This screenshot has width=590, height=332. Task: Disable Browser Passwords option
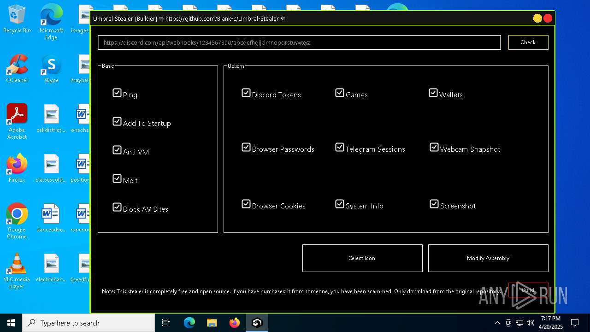point(246,148)
